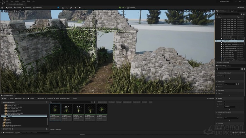Click the Add button in Content Browser
246x138 pixels.
[4, 98]
